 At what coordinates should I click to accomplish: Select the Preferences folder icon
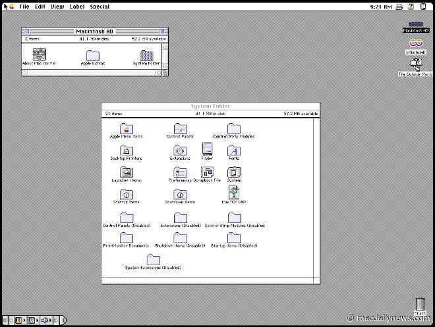(x=180, y=172)
